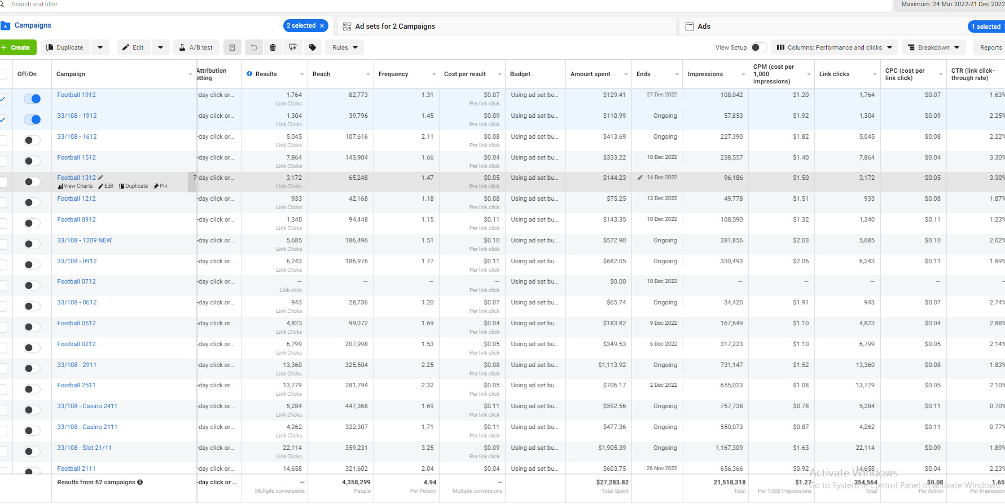Screen dimensions: 1005x504
Task: Click the Ads panel icon
Action: (x=689, y=26)
